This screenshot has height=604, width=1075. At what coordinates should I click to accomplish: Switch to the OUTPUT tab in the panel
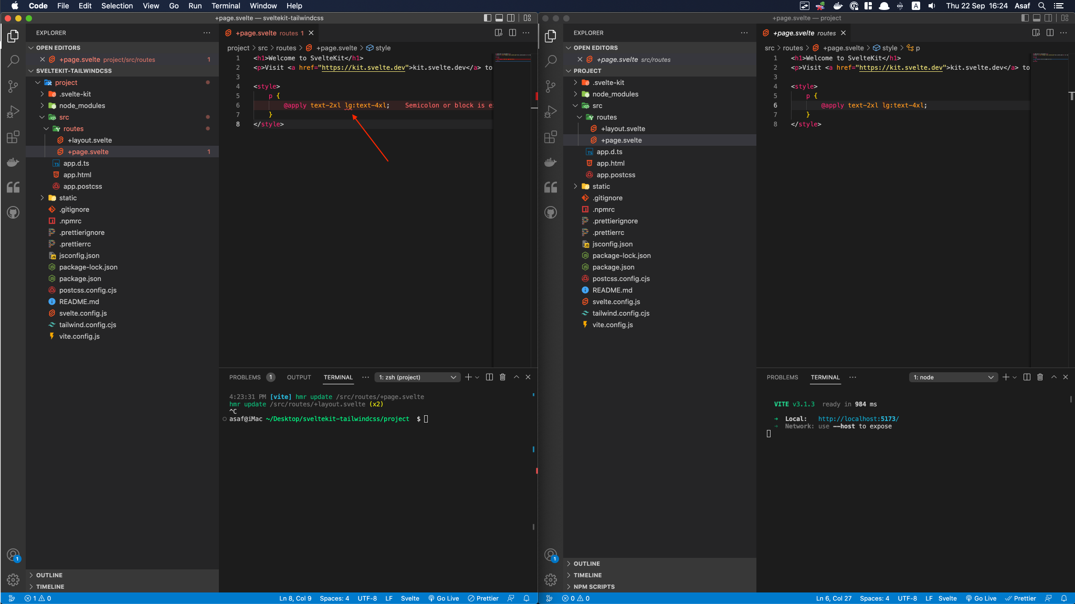coord(298,377)
